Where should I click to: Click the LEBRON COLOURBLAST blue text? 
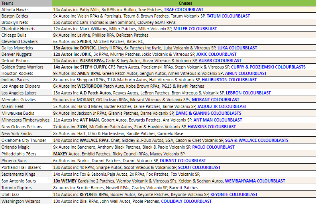coord(242,93)
